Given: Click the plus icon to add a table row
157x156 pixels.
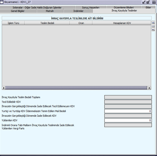Looking at the screenshot, I should (x=153, y=23).
